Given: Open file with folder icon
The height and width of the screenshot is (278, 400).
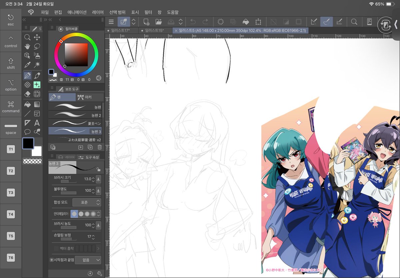Looking at the screenshot, I should pyautogui.click(x=158, y=22).
